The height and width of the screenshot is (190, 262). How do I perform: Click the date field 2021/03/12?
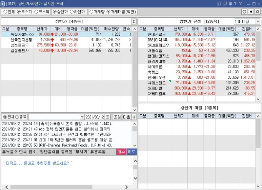(x=95, y=117)
